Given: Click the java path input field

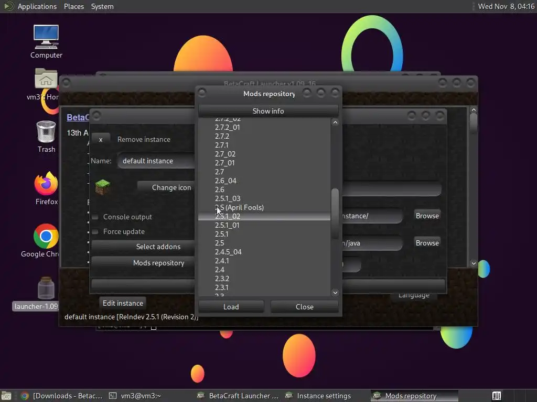Looking at the screenshot, I should click(x=372, y=243).
